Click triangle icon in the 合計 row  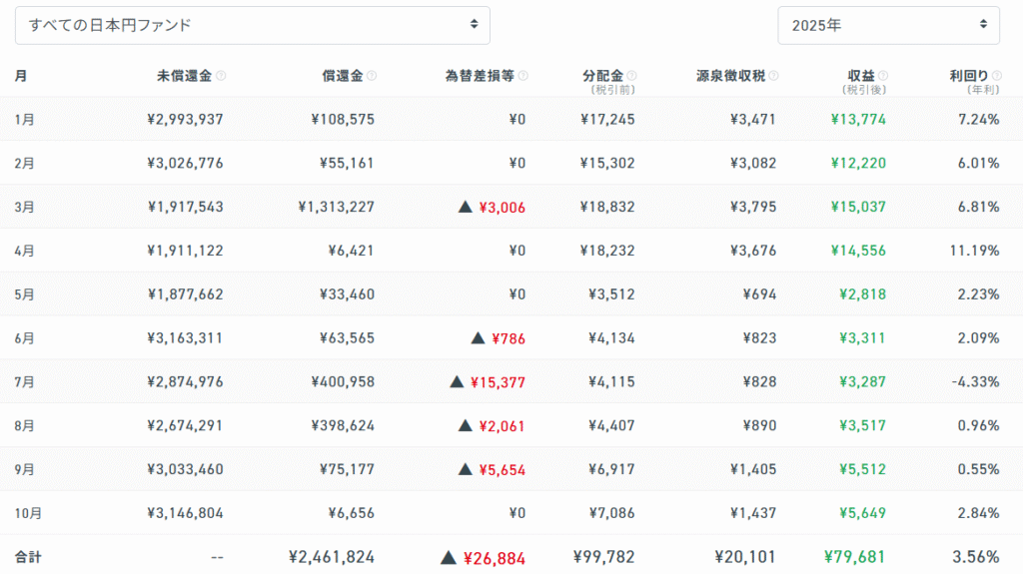point(448,557)
